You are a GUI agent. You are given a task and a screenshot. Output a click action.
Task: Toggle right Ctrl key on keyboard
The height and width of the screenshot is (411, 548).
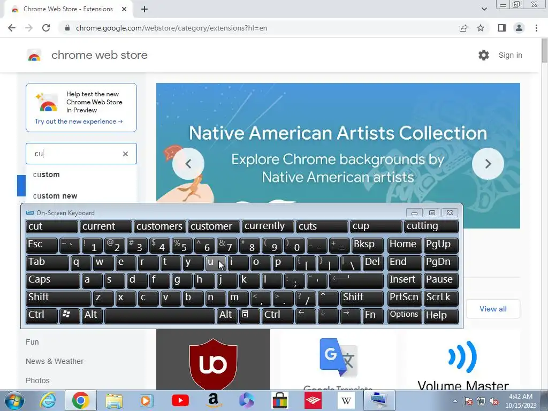(x=278, y=316)
